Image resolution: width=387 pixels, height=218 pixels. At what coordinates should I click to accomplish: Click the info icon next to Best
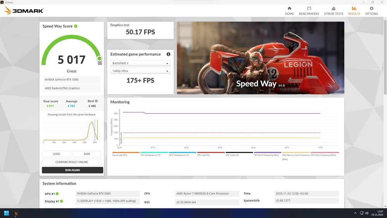pyautogui.click(x=96, y=101)
